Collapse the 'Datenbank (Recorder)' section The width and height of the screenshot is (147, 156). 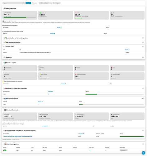pyautogui.click(x=3, y=110)
